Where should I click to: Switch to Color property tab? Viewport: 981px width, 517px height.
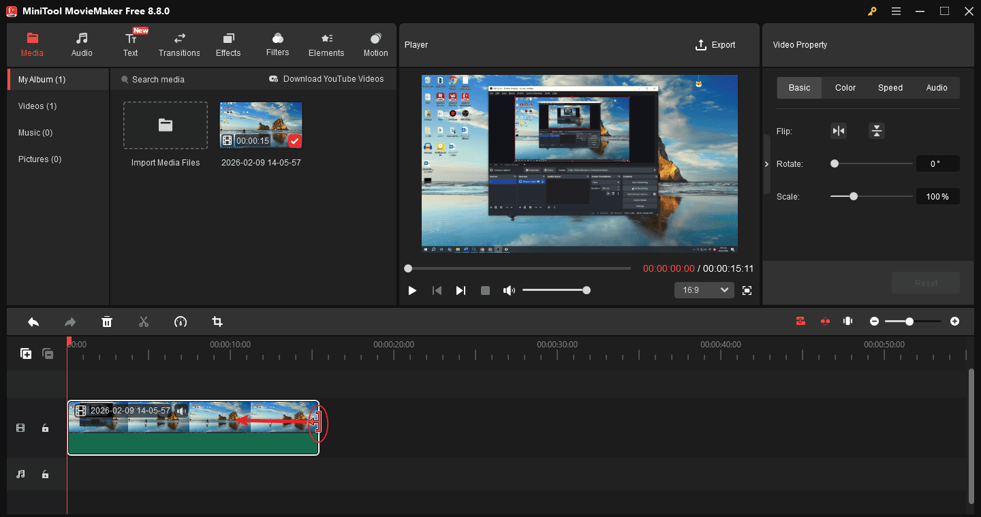(845, 88)
